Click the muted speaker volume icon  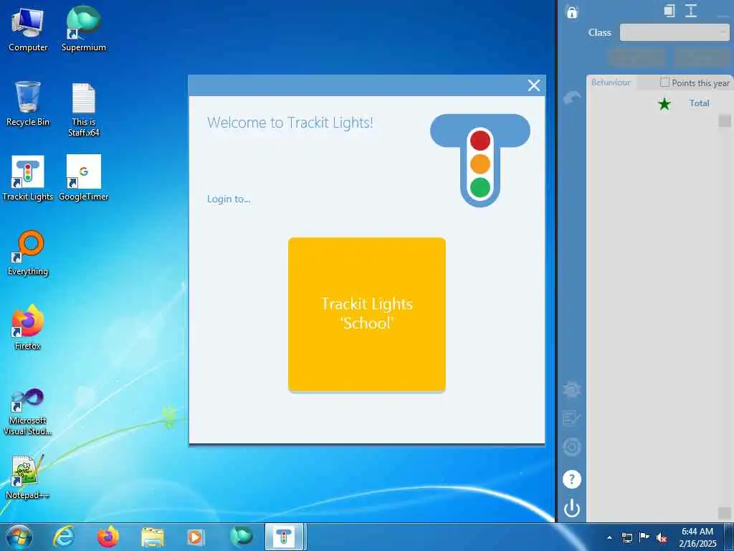(662, 537)
